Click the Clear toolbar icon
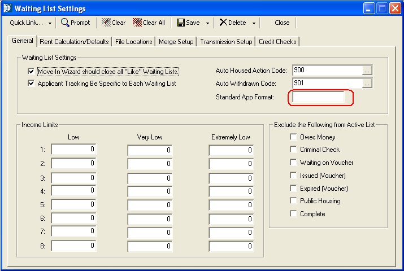404x271 pixels. (106, 23)
